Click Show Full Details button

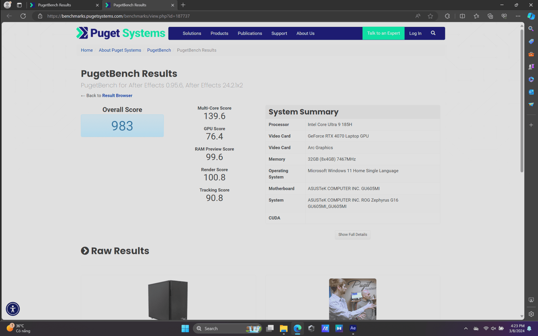click(x=353, y=235)
